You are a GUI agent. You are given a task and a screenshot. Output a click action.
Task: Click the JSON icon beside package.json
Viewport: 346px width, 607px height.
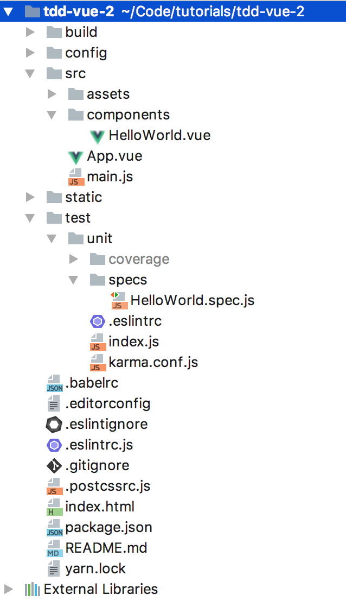point(54,528)
